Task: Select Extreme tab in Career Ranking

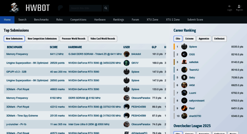Action: point(189,39)
